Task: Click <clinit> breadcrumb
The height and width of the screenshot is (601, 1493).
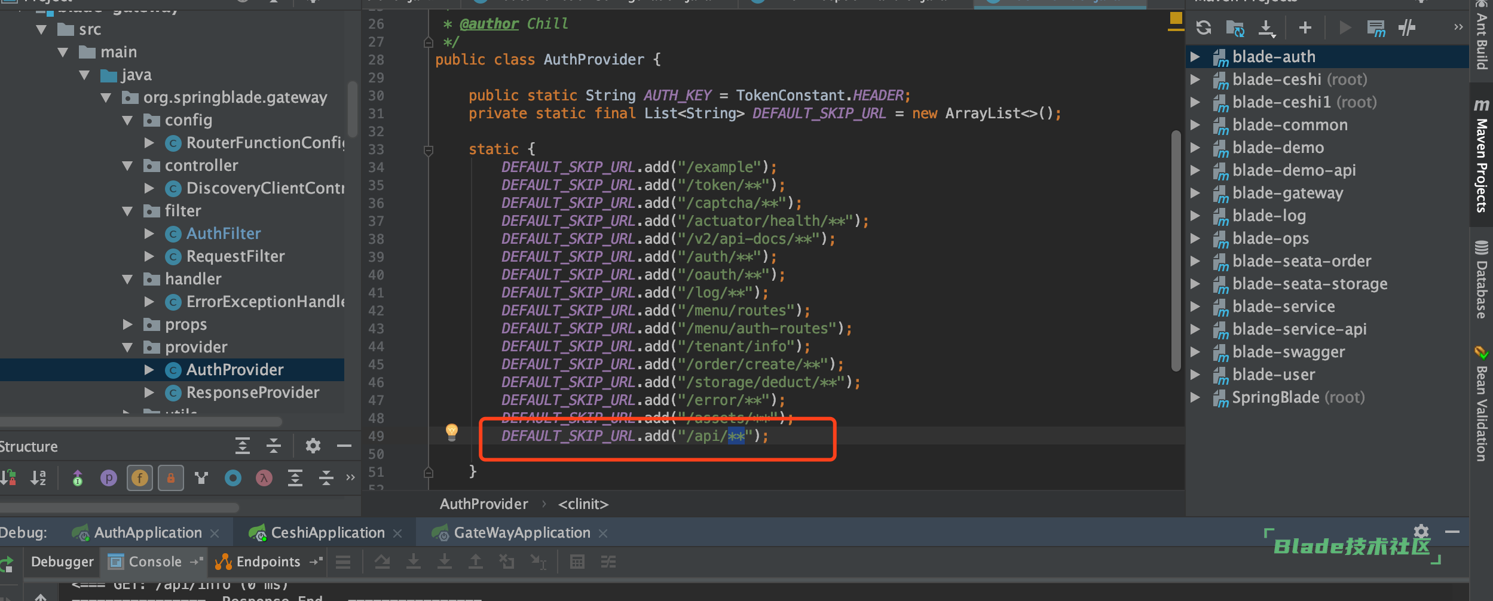Action: (x=583, y=504)
